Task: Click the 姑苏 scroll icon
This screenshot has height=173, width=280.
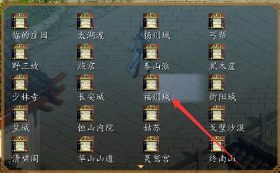Action: point(151,113)
